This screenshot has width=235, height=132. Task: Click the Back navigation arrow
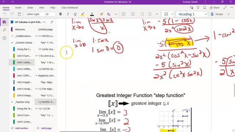pos(4,2)
